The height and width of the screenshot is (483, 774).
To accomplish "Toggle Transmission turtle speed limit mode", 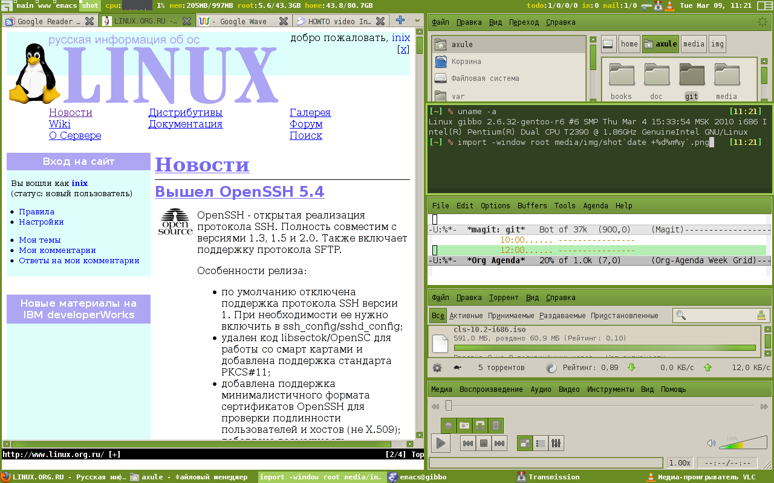I will pyautogui.click(x=458, y=368).
